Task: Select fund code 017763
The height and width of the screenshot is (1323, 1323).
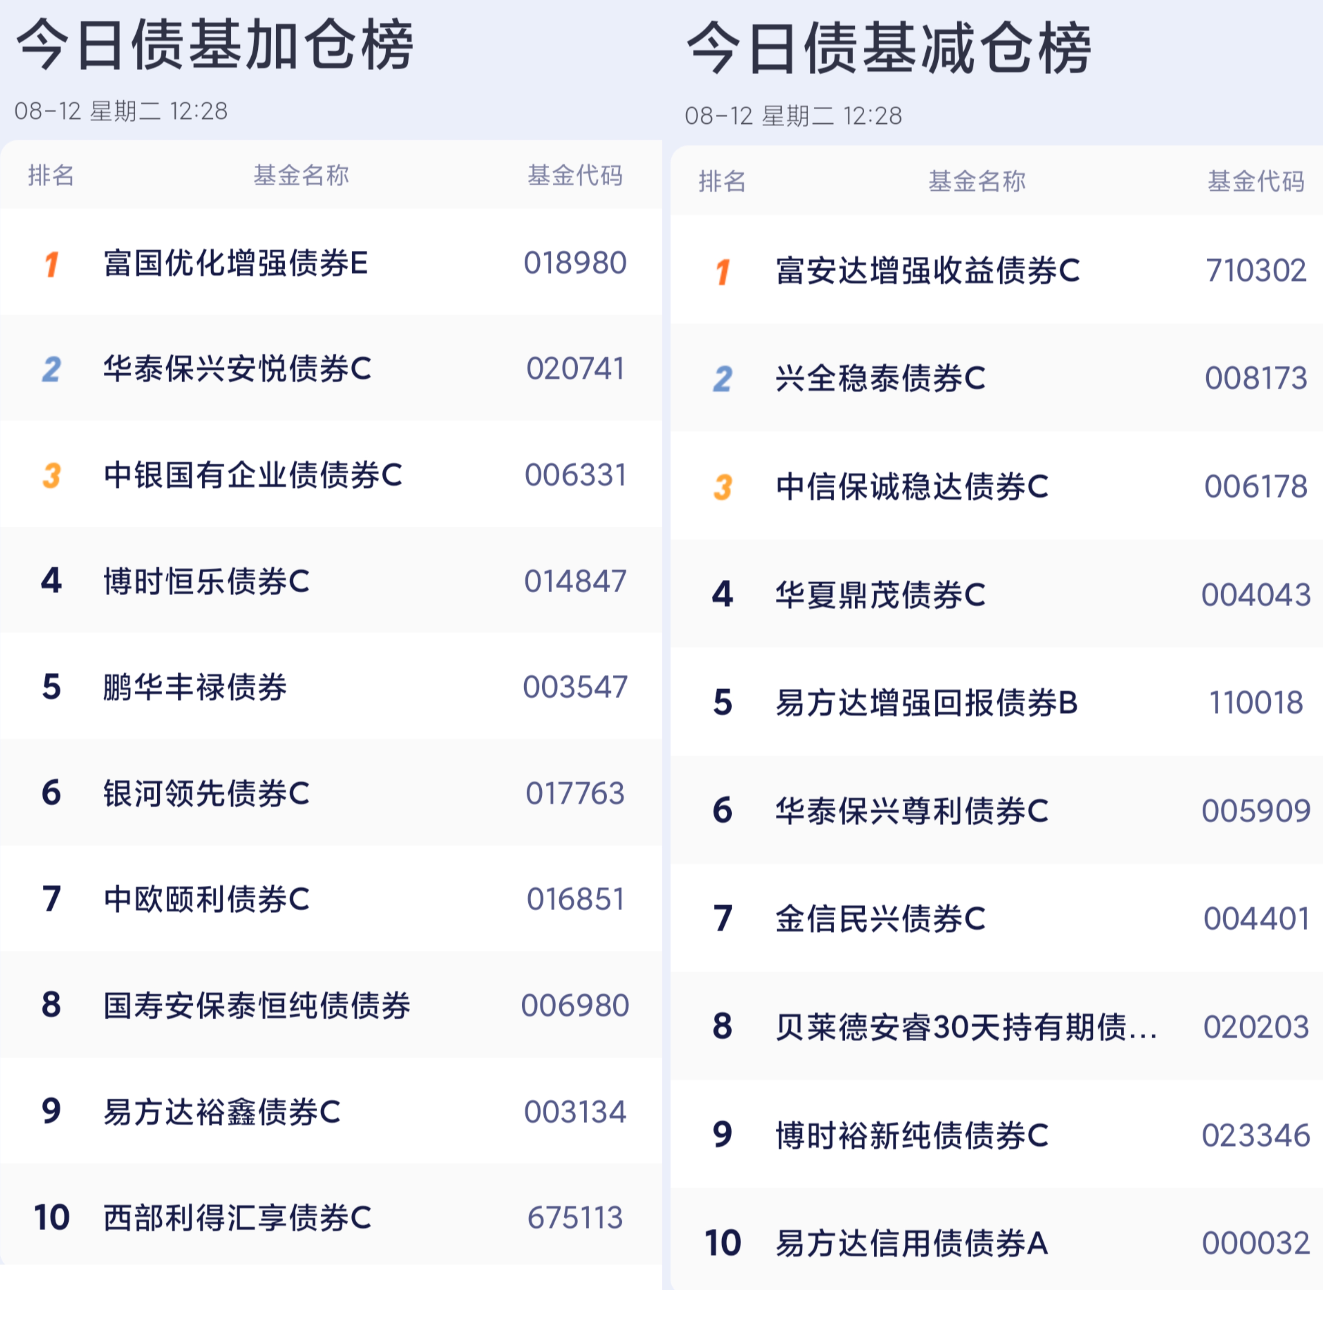Action: [575, 794]
